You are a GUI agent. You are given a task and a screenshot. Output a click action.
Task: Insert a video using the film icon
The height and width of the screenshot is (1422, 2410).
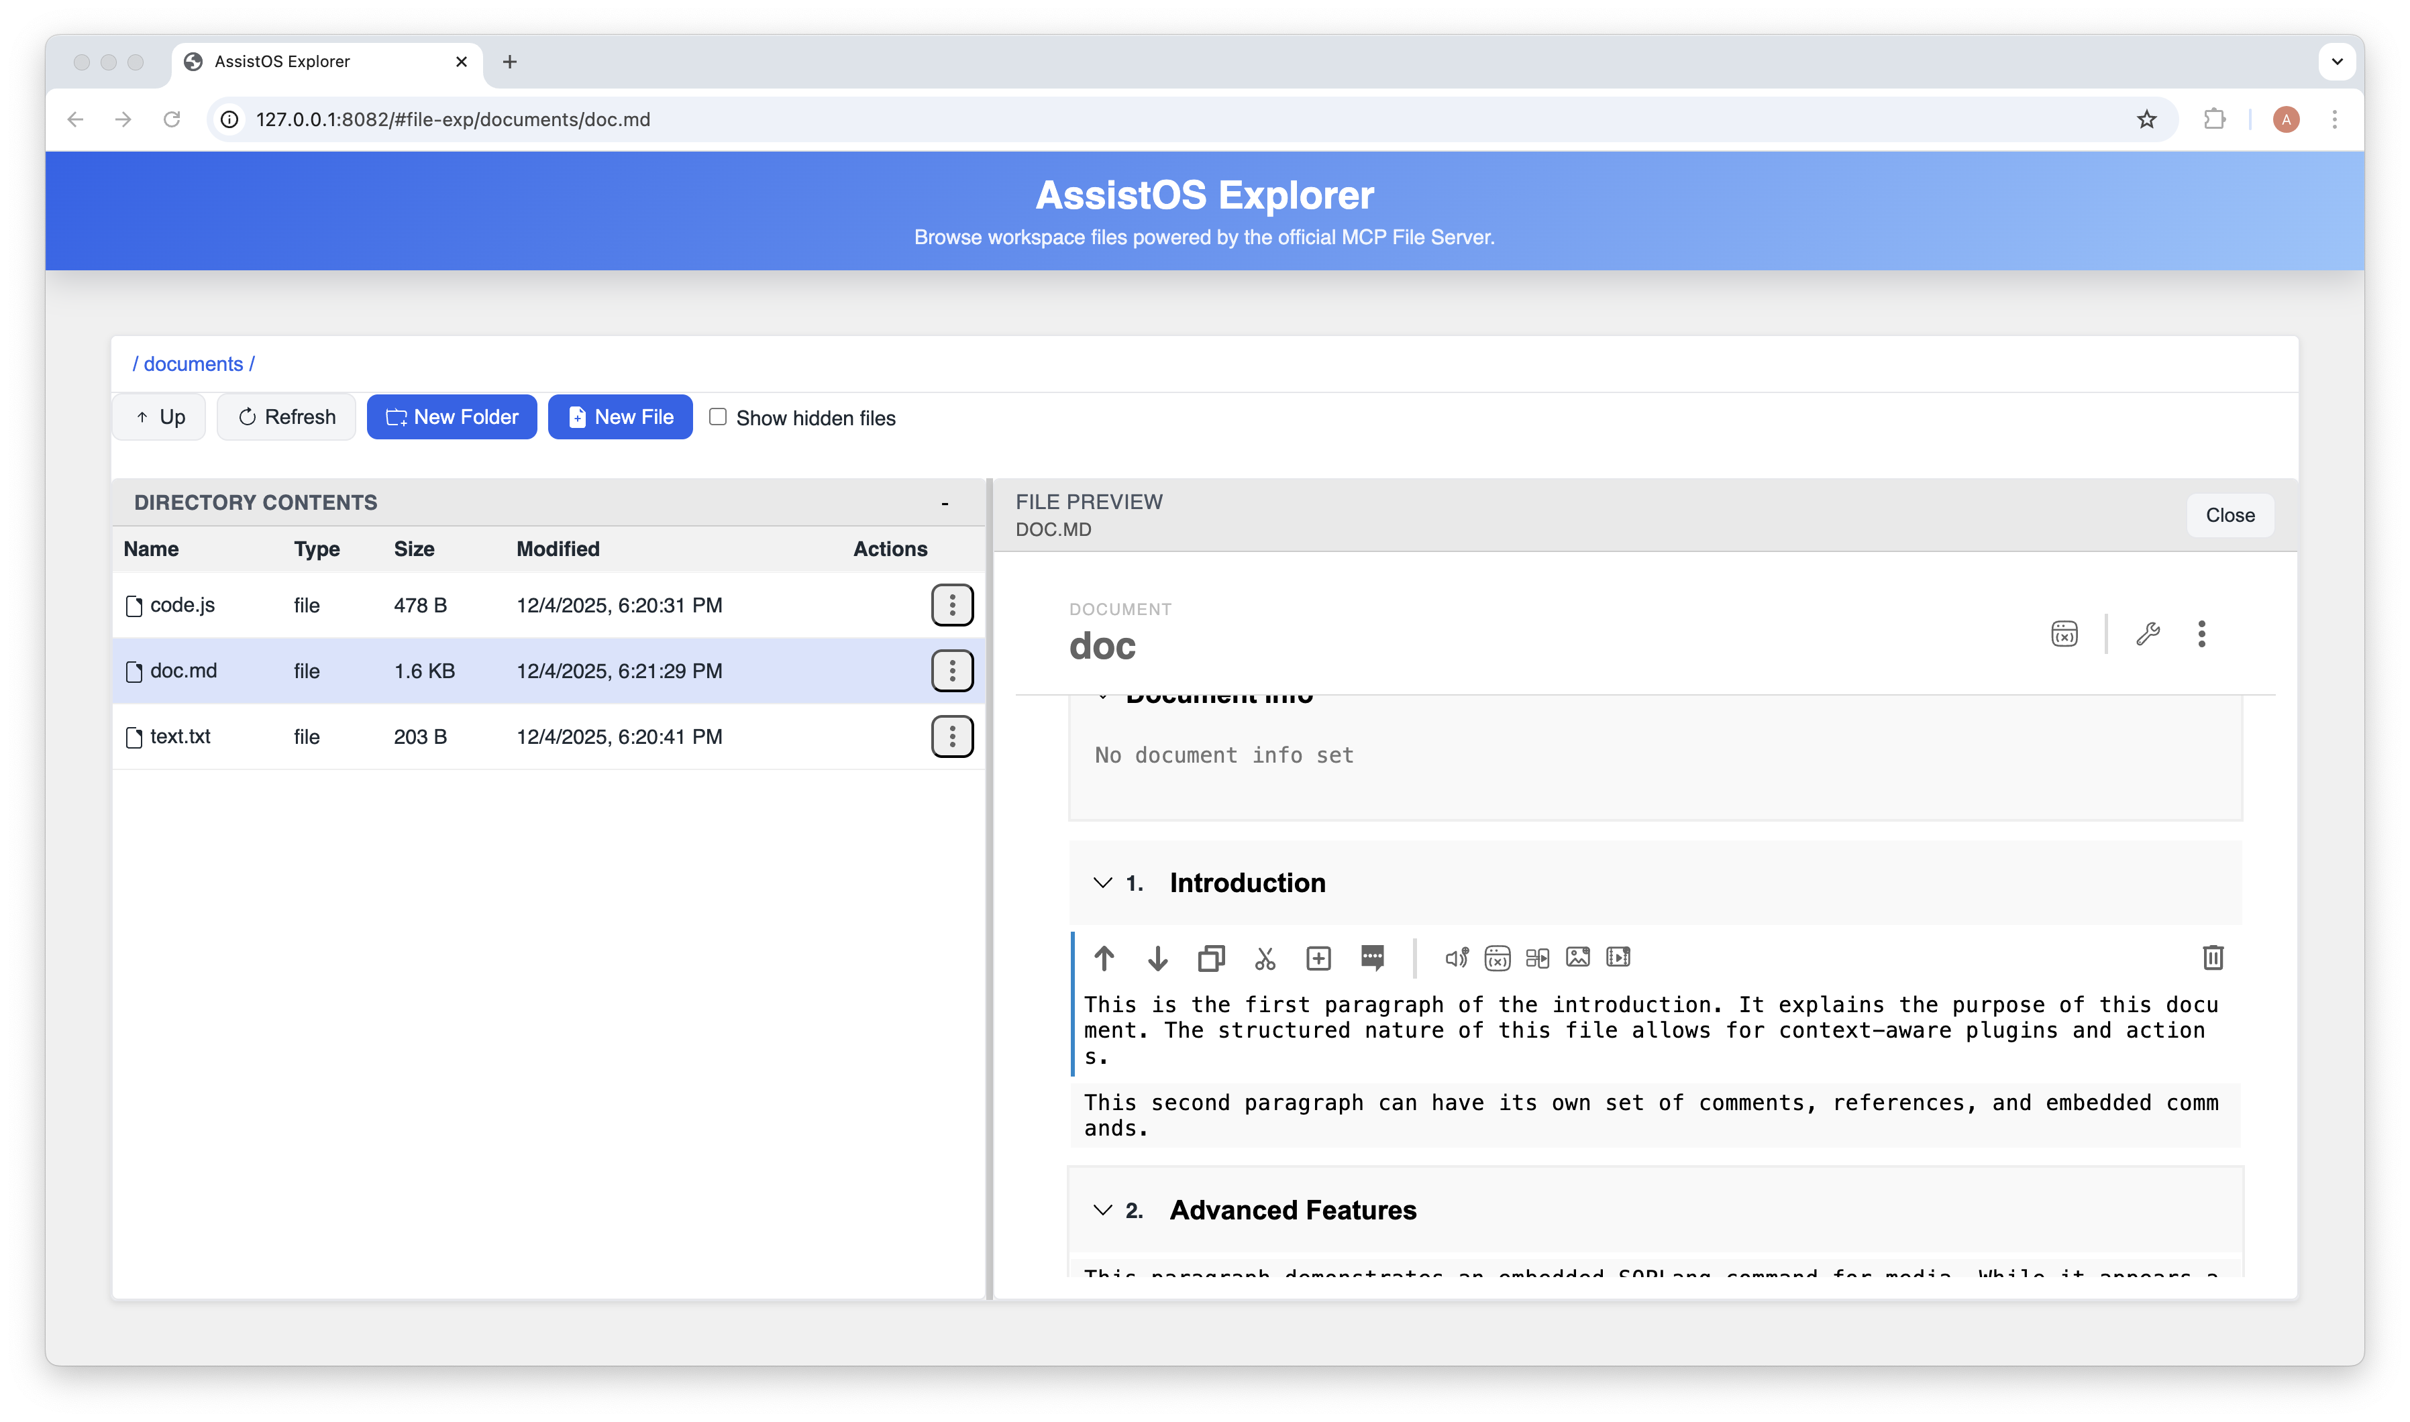tap(1618, 957)
